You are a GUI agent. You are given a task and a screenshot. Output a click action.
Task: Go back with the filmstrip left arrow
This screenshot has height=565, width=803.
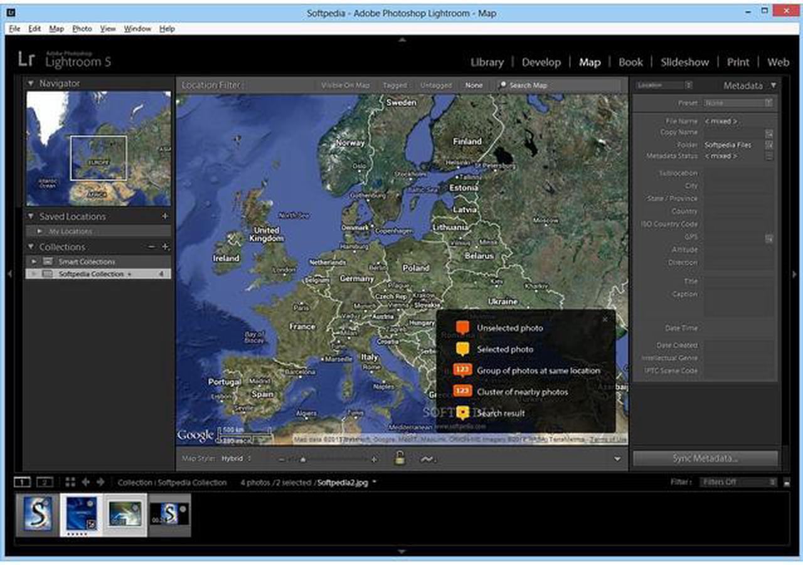click(x=86, y=482)
